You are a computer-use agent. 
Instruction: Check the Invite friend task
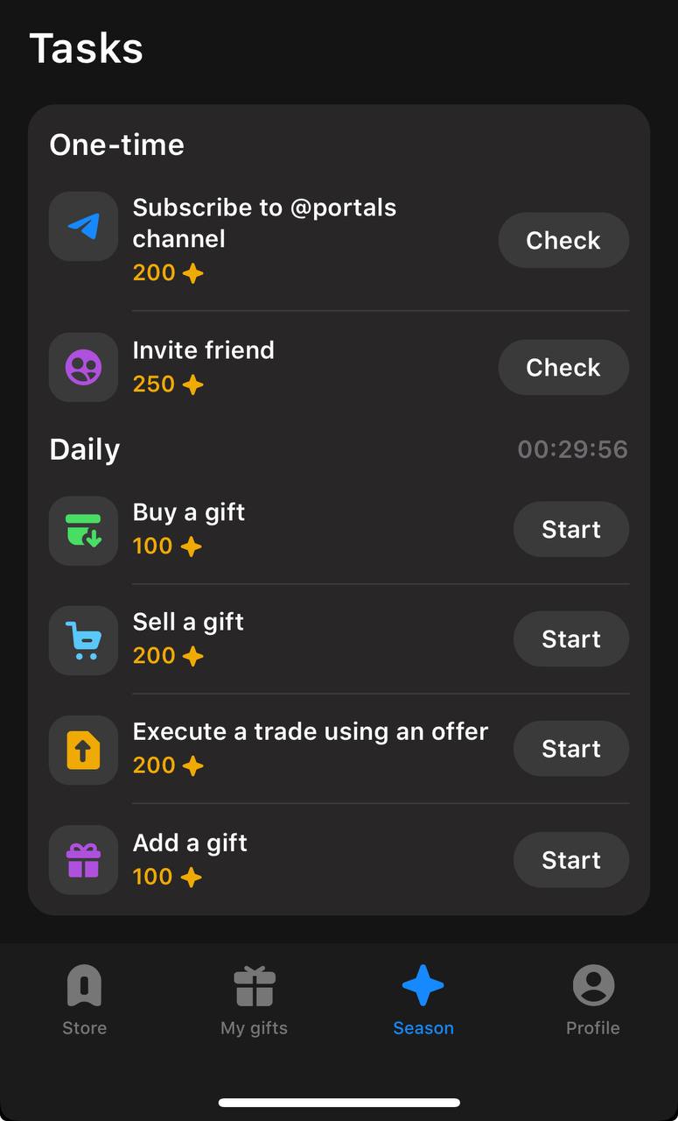(563, 367)
